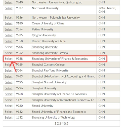The height and width of the screenshot is (130, 130).
Task: Choose Select link for Qingdao University
Action: pyautogui.click(x=9, y=35)
